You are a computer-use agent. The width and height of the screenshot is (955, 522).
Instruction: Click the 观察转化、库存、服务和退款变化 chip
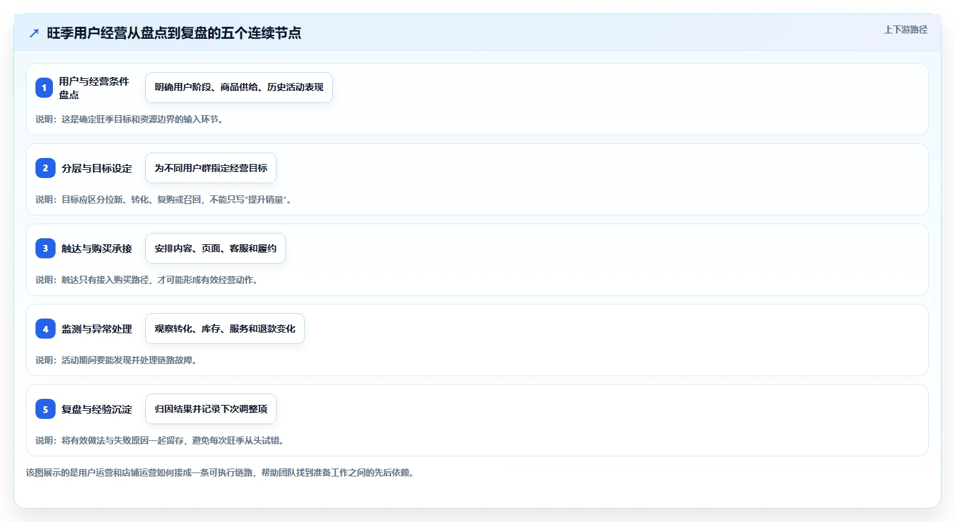click(225, 329)
